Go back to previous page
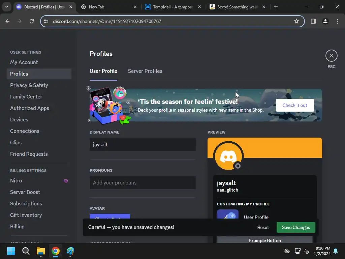The height and width of the screenshot is (259, 345). (x=7, y=21)
